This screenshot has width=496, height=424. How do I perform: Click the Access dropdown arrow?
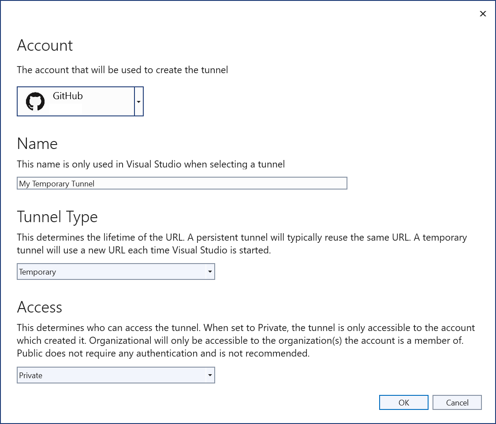pyautogui.click(x=210, y=376)
